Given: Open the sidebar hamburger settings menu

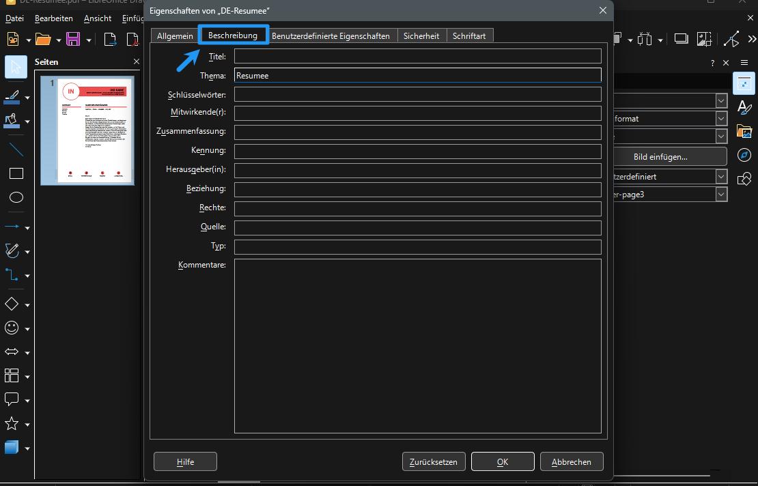Looking at the screenshot, I should coord(744,63).
